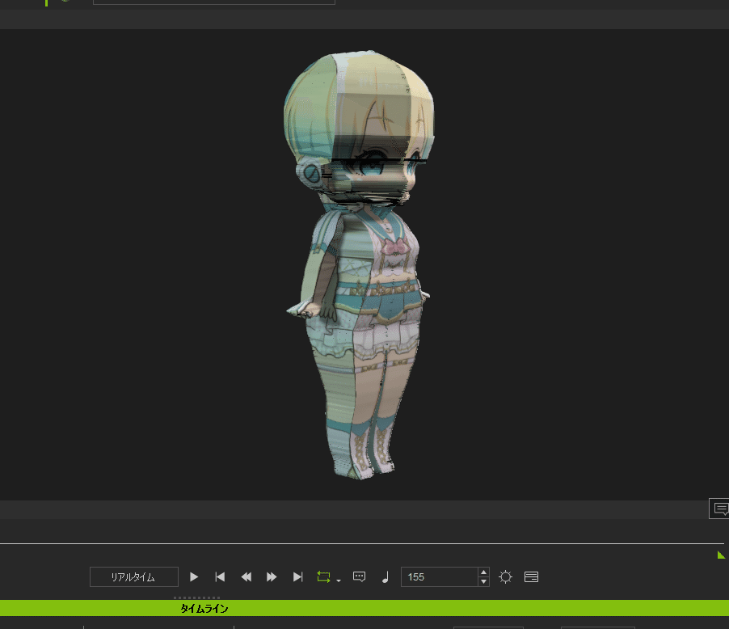Click the タイムライン green timeline bar
The height and width of the screenshot is (629, 729).
364,608
